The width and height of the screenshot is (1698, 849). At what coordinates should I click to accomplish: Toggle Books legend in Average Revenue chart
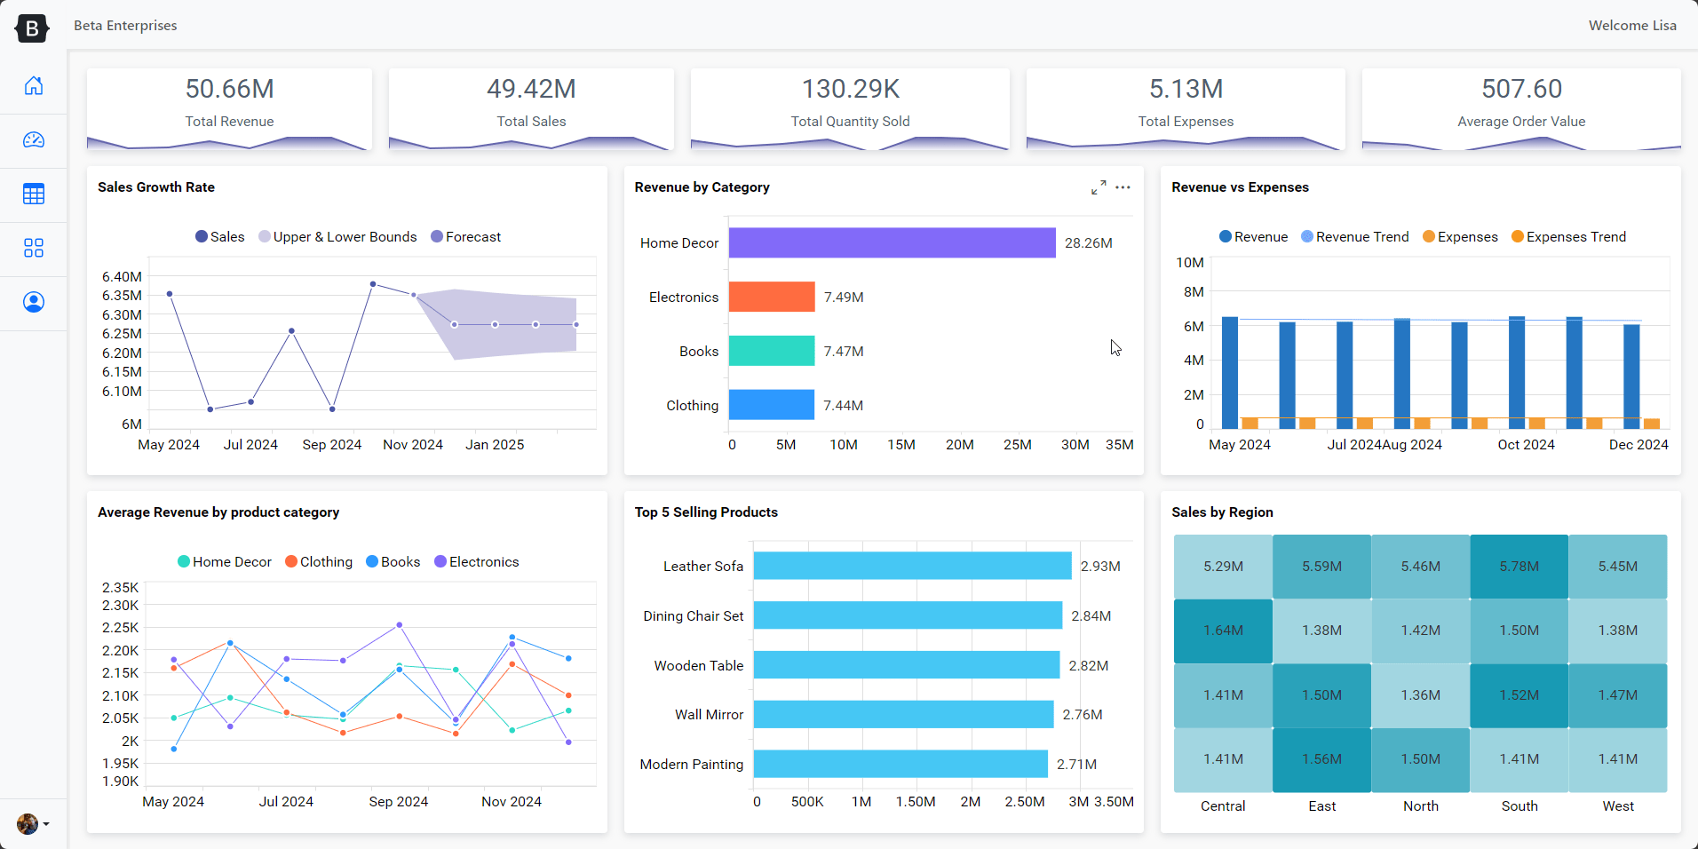coord(393,562)
